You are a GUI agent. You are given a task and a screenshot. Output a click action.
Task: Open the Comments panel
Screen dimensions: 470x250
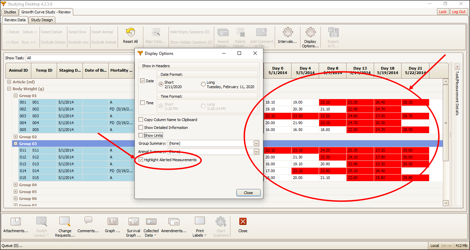[88, 225]
